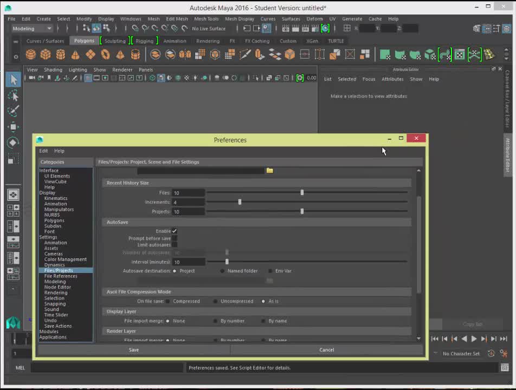Switch to four view layout
The image size is (516, 390).
13,211
